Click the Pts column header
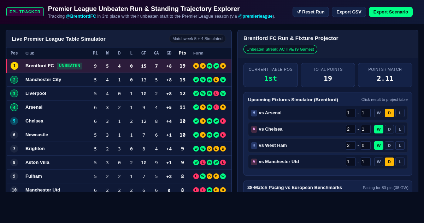Viewport: 424px width, 223px height. pyautogui.click(x=182, y=53)
